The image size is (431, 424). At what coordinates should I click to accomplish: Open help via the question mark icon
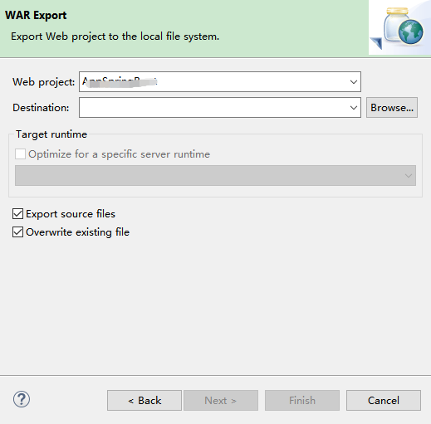coord(22,399)
